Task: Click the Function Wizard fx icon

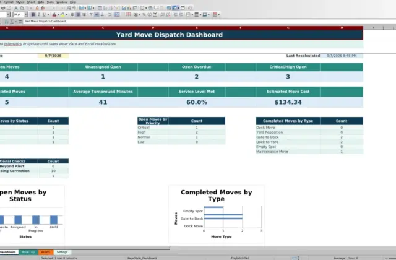Action: [x=7, y=22]
